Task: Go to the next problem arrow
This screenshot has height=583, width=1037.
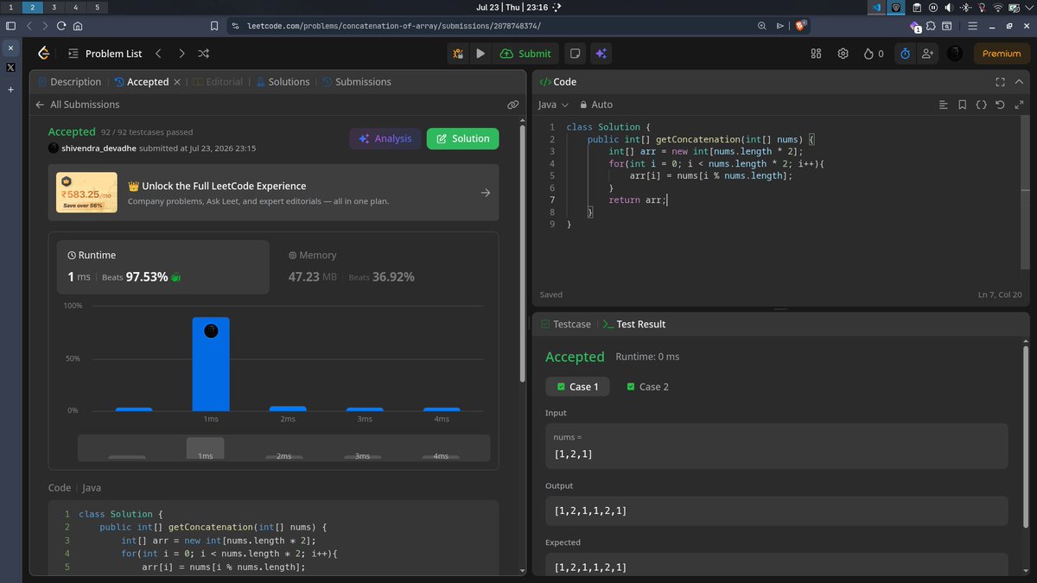Action: pos(181,54)
